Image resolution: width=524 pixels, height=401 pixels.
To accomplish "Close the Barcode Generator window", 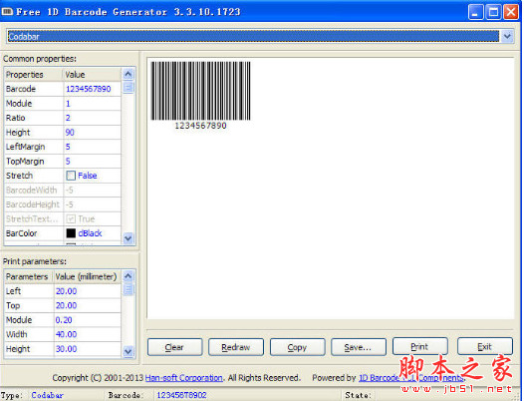I will [511, 12].
